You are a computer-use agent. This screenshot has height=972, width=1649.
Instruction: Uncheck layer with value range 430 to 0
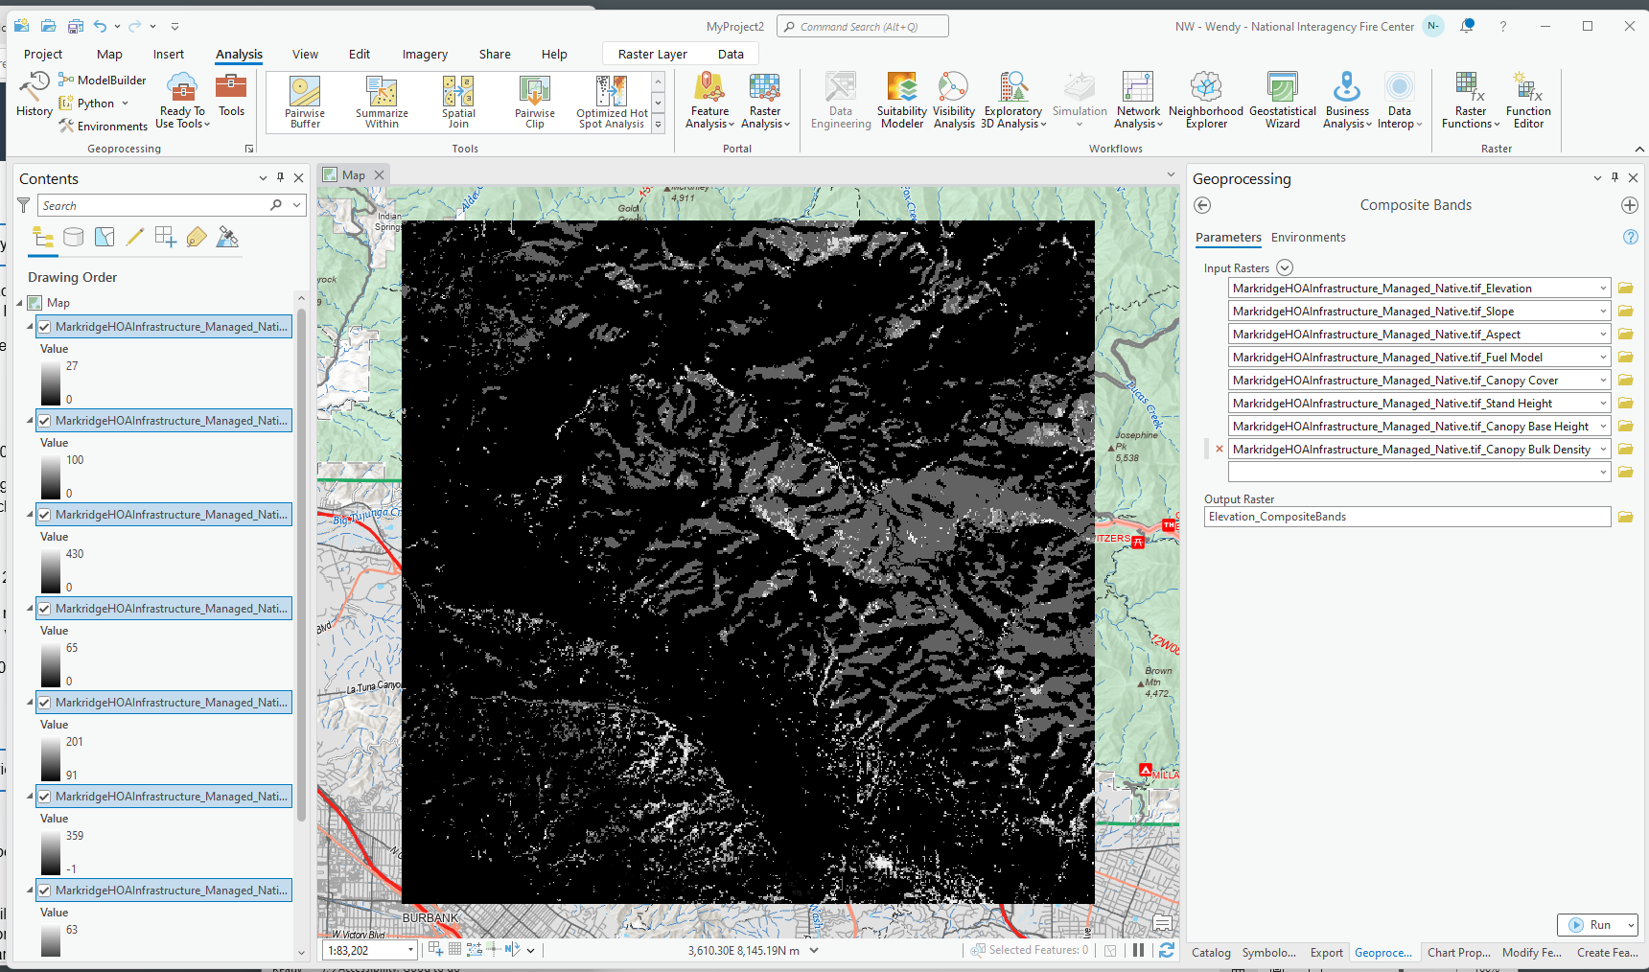(x=44, y=515)
